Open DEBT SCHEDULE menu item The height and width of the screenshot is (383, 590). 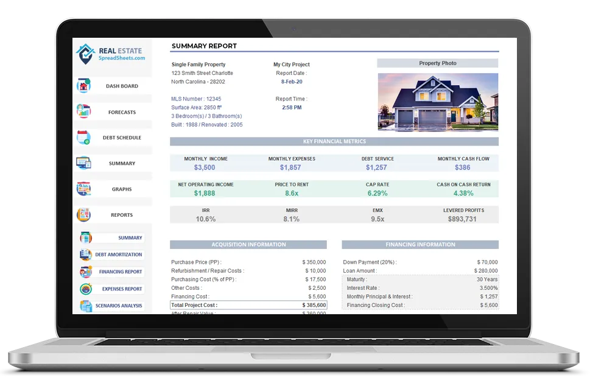(122, 138)
